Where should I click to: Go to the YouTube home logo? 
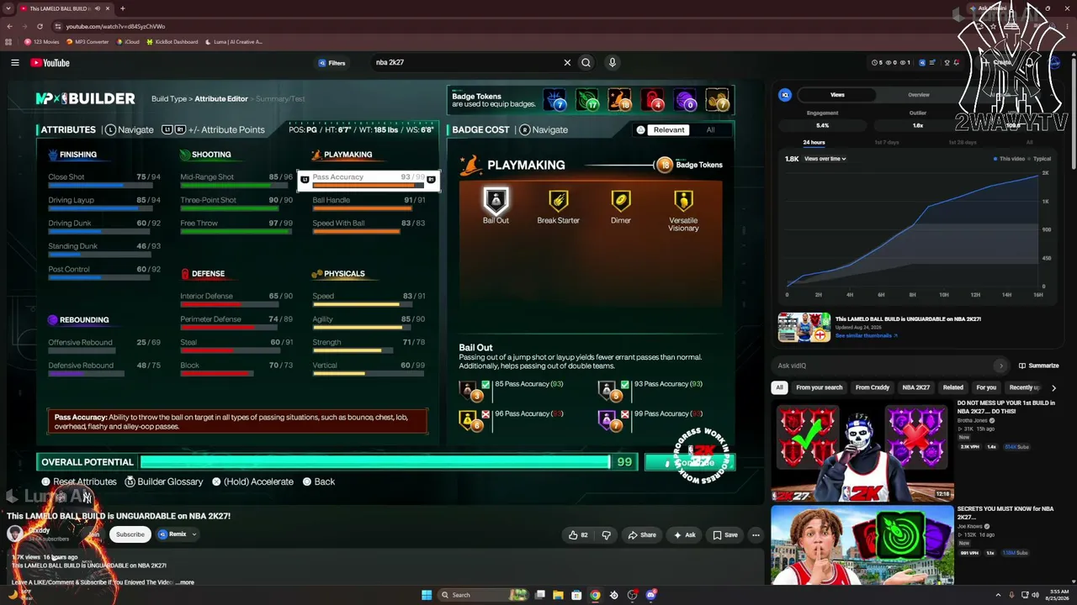50,62
